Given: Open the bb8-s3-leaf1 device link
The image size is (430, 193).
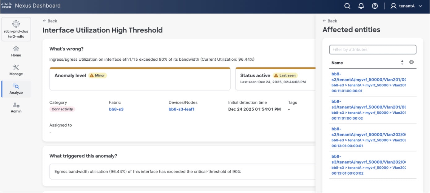Looking at the screenshot, I should click(x=181, y=109).
